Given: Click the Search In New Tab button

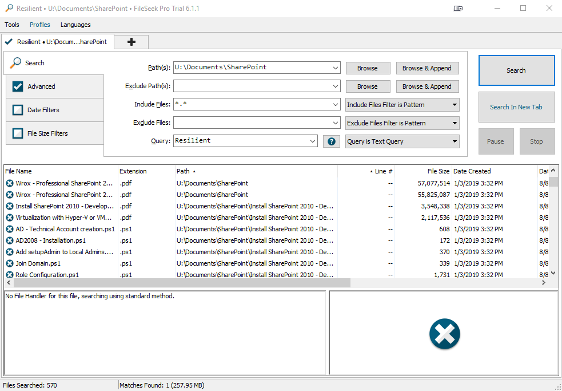Looking at the screenshot, I should (x=516, y=107).
